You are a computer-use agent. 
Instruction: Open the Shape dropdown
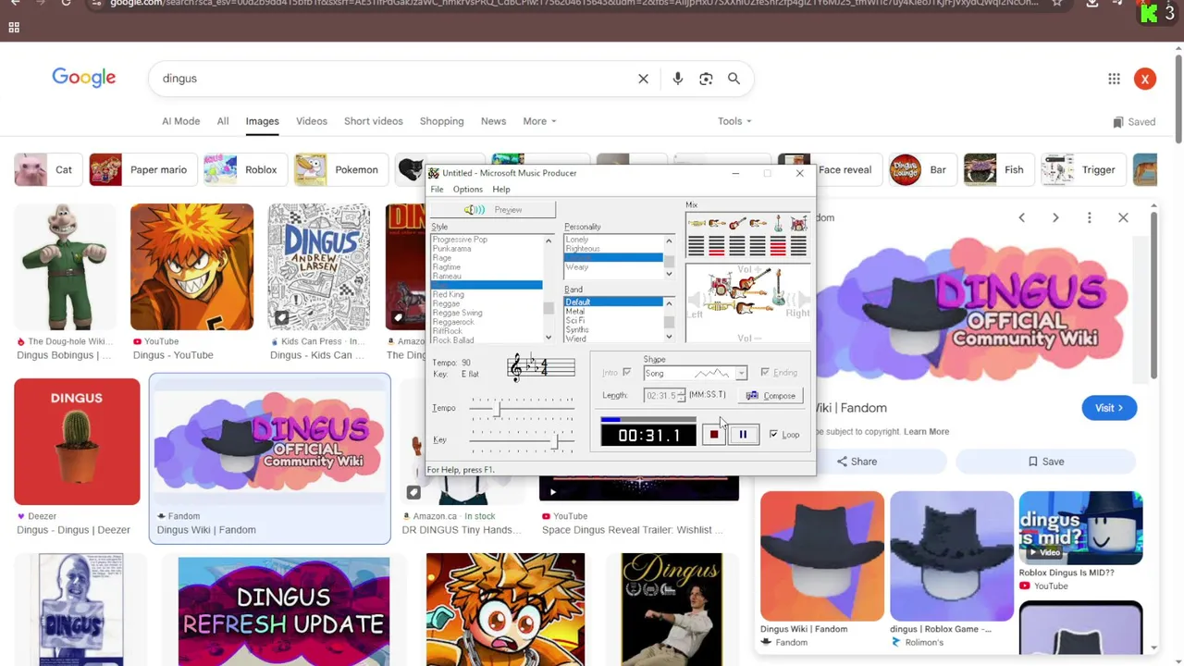tap(741, 373)
